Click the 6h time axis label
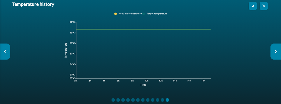 tap(118, 81)
